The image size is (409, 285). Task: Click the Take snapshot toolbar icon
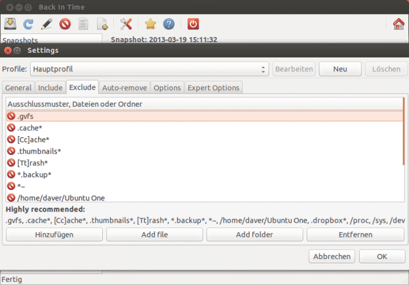10,24
